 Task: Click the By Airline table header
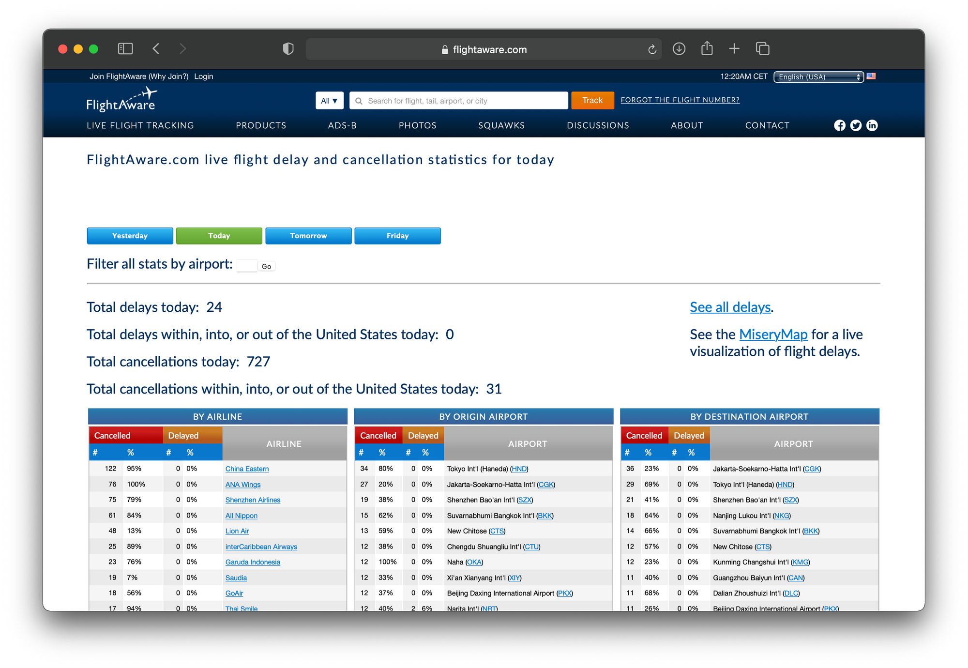coord(218,416)
